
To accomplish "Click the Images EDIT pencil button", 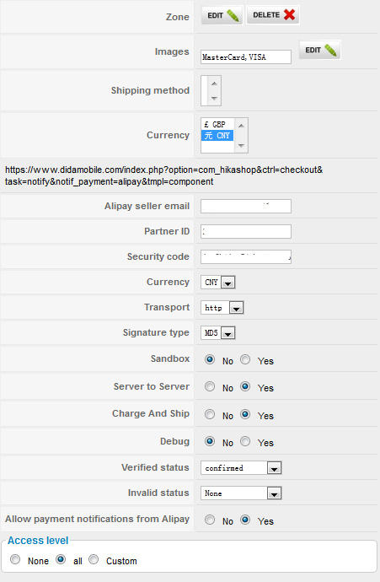I will pyautogui.click(x=319, y=50).
